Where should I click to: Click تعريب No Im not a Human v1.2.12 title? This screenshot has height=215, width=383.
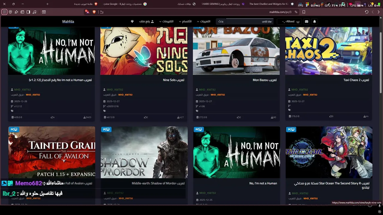click(x=60, y=80)
